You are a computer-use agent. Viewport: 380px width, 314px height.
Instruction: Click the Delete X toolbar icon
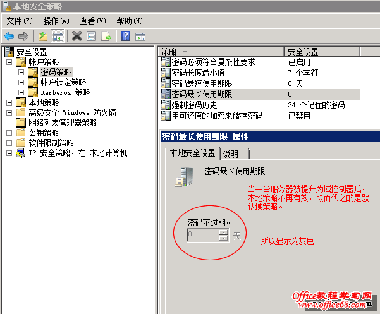[77, 36]
